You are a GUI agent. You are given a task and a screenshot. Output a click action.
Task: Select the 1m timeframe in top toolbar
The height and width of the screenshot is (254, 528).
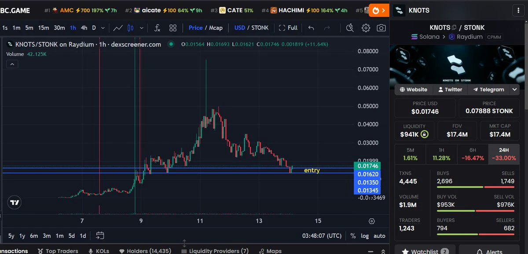[x=16, y=28]
